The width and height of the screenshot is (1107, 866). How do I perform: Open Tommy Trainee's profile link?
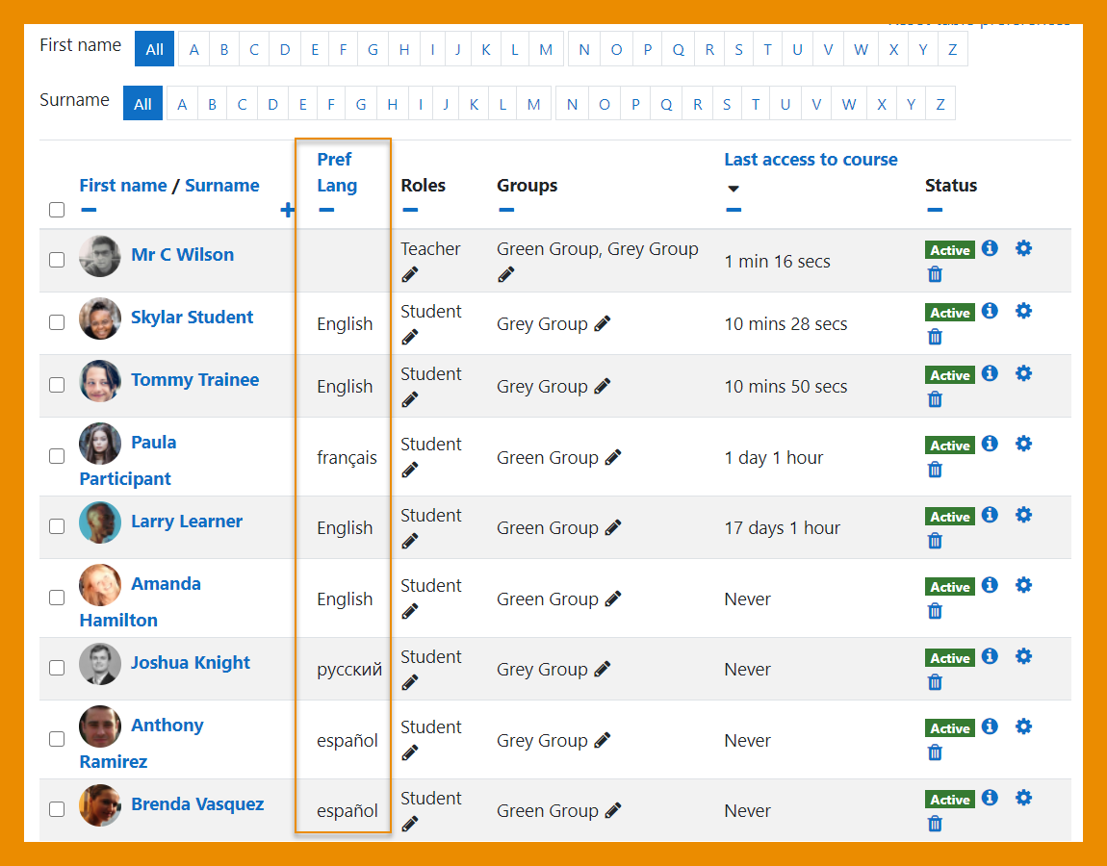(194, 380)
